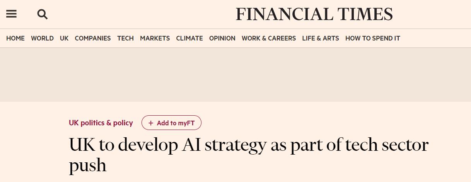Click the UK politics & policy topic link
The image size is (471, 182).
coord(101,123)
